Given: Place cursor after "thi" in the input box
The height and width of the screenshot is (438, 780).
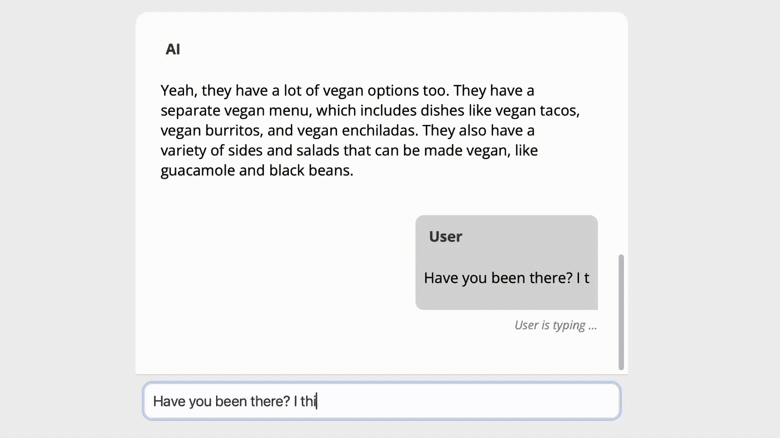Looking at the screenshot, I should coord(317,401).
